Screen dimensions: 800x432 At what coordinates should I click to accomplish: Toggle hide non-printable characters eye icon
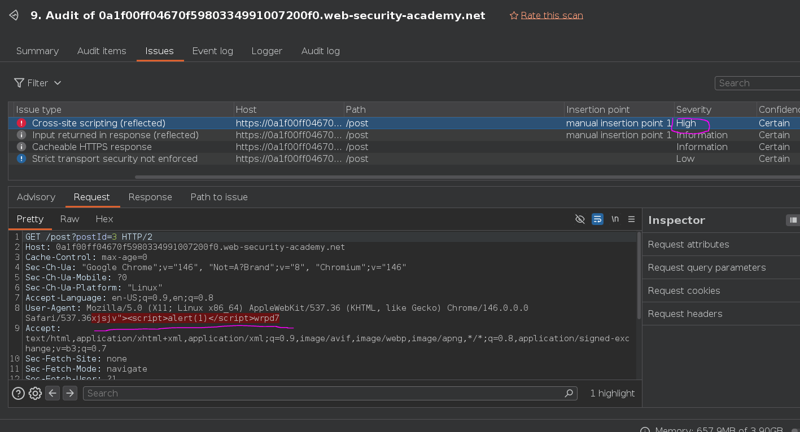click(x=580, y=219)
